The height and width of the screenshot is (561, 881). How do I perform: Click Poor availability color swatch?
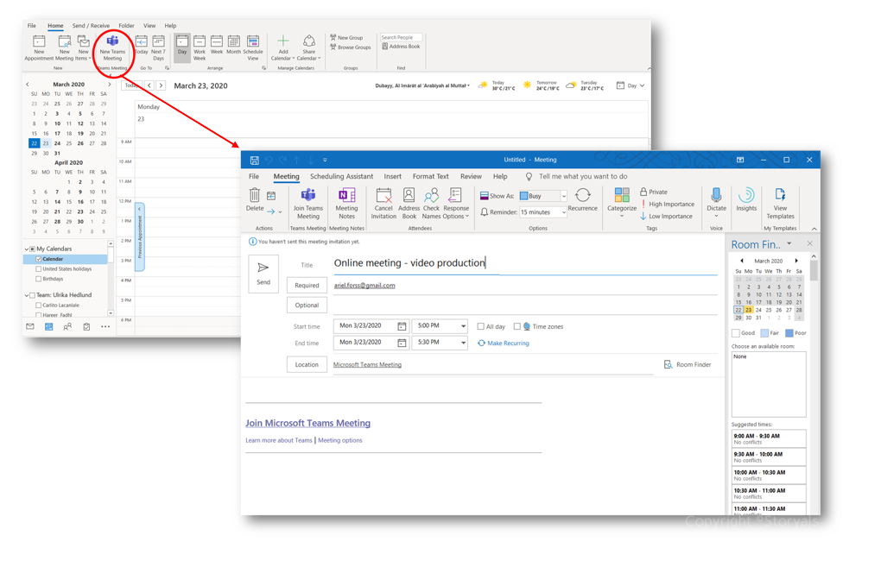[789, 333]
